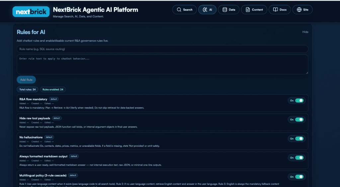Focus the Rule name input field
This screenshot has height=187, width=340.
[162, 49]
